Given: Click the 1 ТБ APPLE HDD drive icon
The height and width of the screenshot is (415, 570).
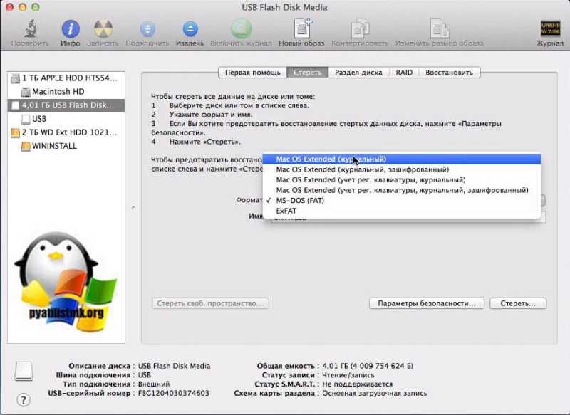Looking at the screenshot, I should (x=15, y=78).
